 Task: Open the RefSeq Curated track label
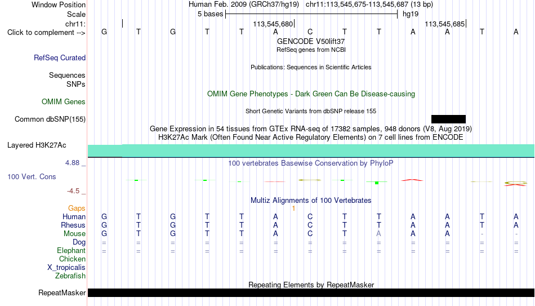point(59,57)
